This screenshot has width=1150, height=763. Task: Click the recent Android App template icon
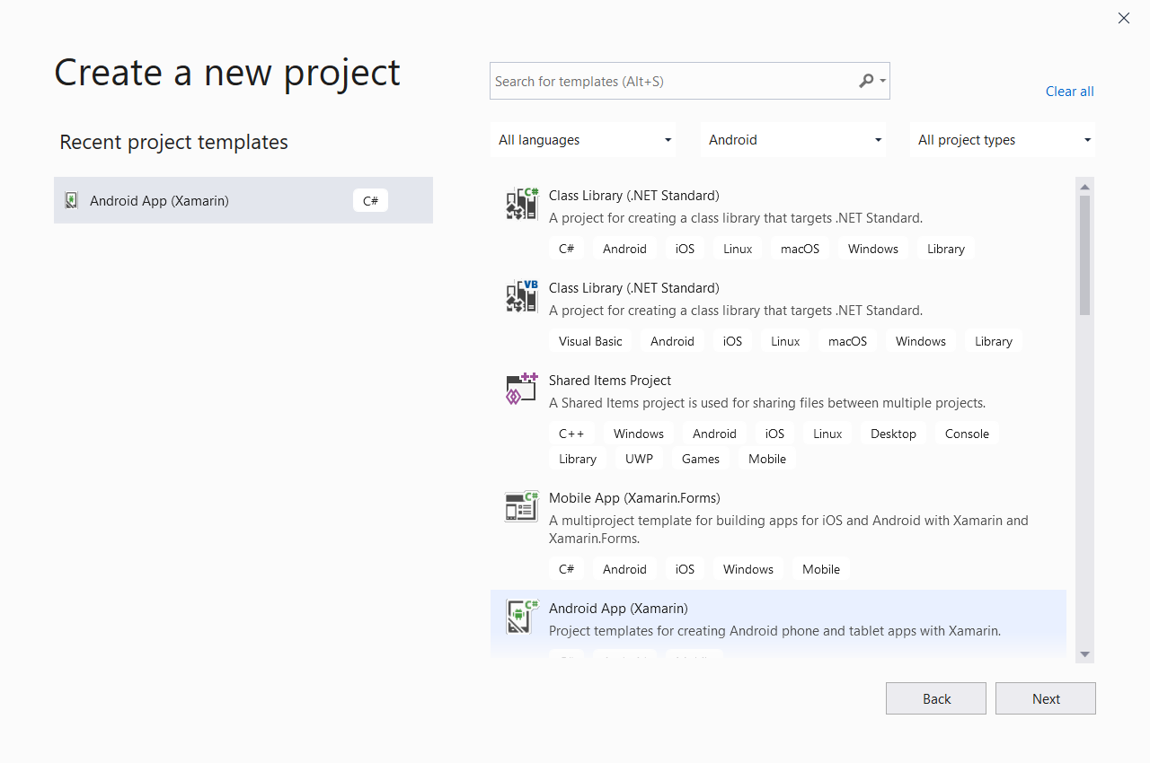(x=71, y=200)
